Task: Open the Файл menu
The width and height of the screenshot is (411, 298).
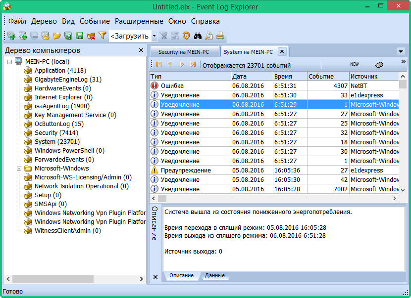Action: click(x=17, y=21)
